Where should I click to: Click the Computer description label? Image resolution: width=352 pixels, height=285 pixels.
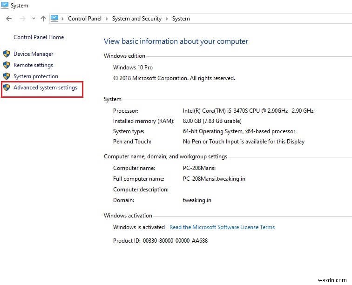(x=141, y=190)
